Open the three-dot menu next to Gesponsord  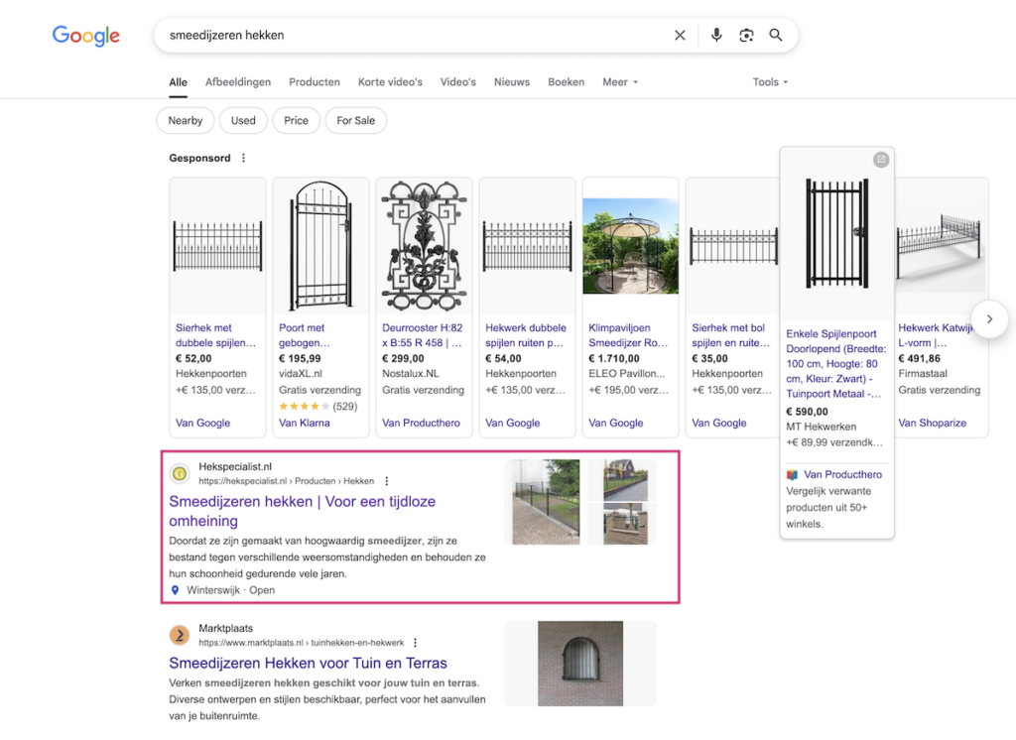[244, 158]
